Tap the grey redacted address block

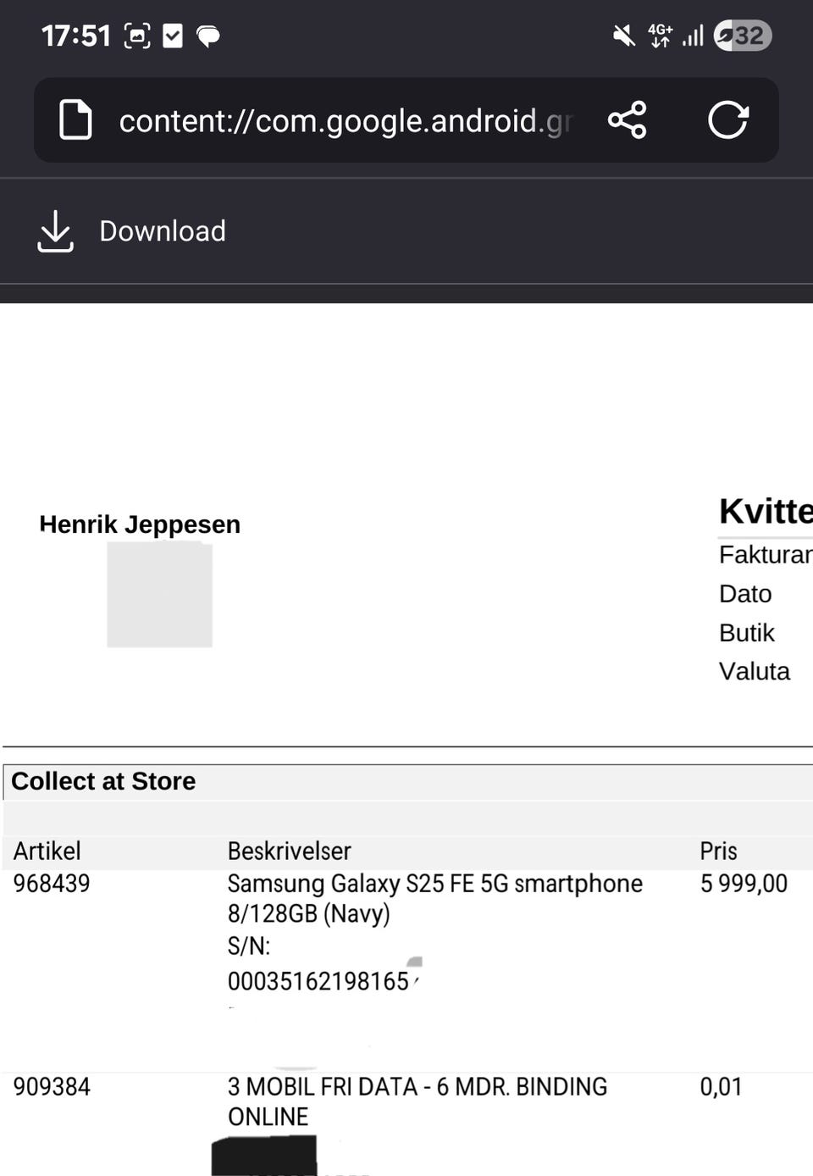[159, 595]
